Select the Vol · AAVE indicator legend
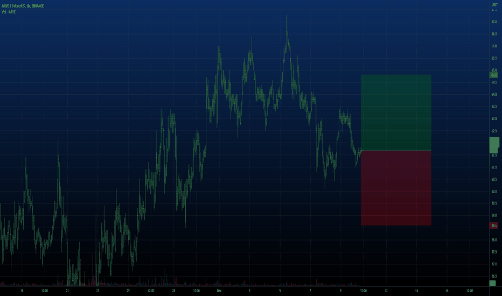This screenshot has height=296, width=502. (x=8, y=12)
